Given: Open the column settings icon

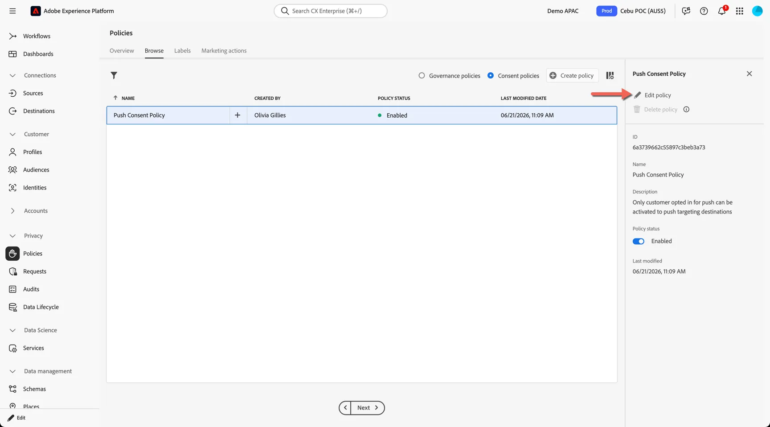Looking at the screenshot, I should click(610, 75).
